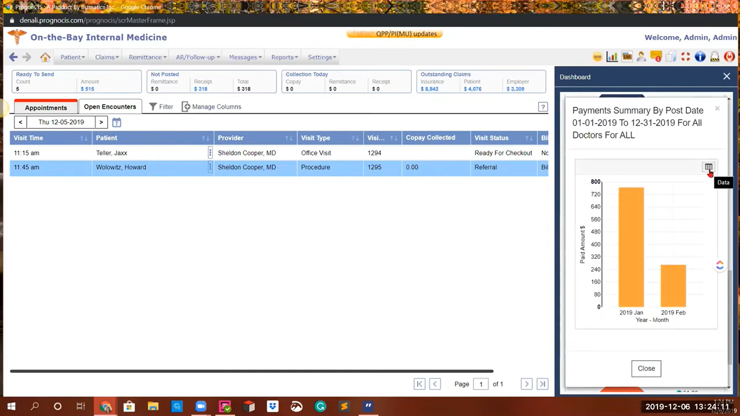Toggle sort on Visit Status column

pyautogui.click(x=529, y=138)
